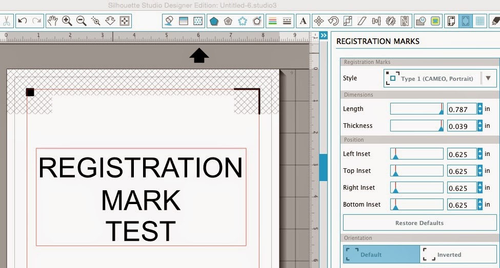
Task: Click the Right Inset value field
Action: tap(462, 188)
